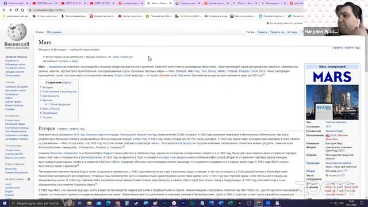Viewport: 368px width, 207px height.
Task: Open the Обсуждение tab of the article
Action: point(53,32)
